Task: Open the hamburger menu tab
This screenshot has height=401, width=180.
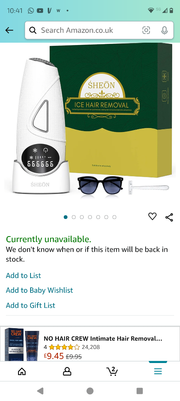Action: click(158, 371)
